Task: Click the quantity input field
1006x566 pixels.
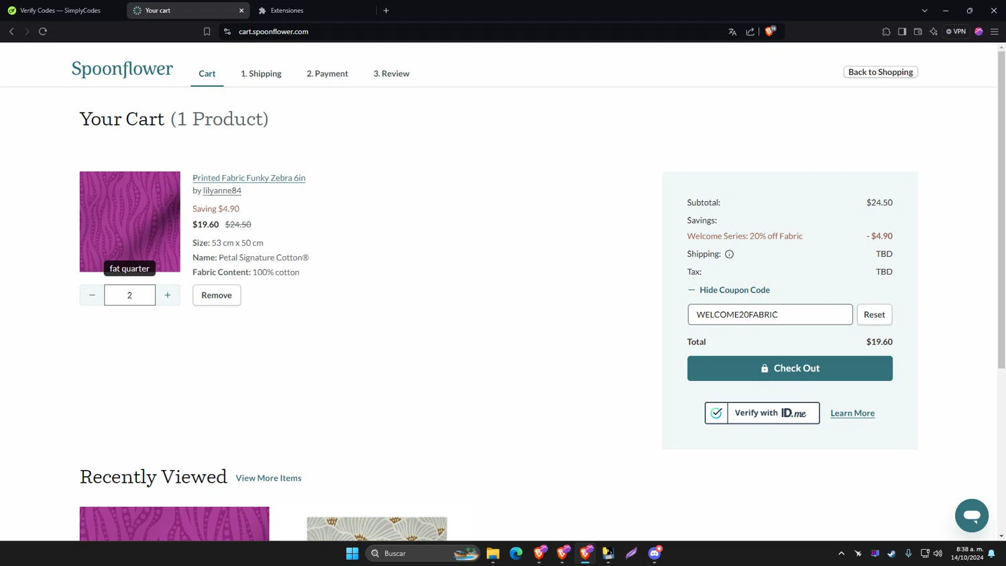Action: [x=129, y=295]
